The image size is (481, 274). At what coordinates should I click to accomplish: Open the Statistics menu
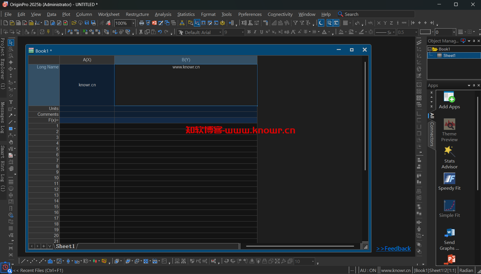click(186, 14)
